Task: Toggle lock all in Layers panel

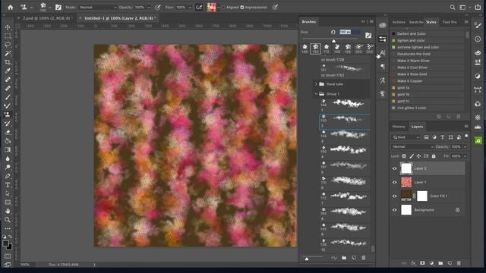Action: [x=434, y=156]
